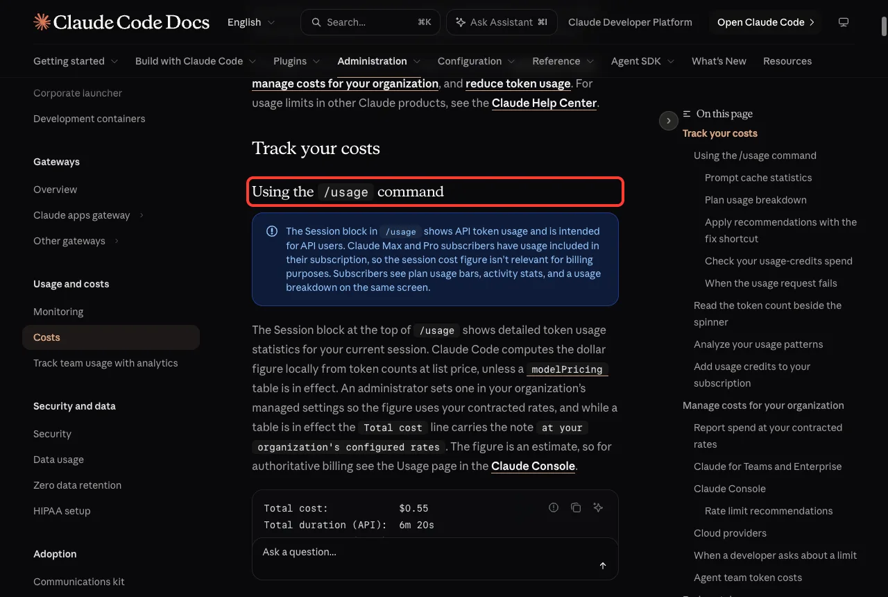Image resolution: width=888 pixels, height=597 pixels.
Task: Open the Reference dropdown menu
Action: [563, 61]
